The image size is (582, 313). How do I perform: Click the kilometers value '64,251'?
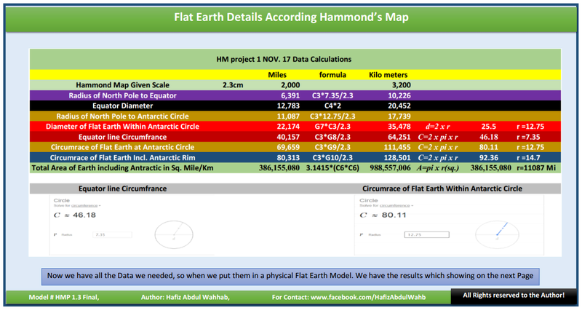pos(399,137)
